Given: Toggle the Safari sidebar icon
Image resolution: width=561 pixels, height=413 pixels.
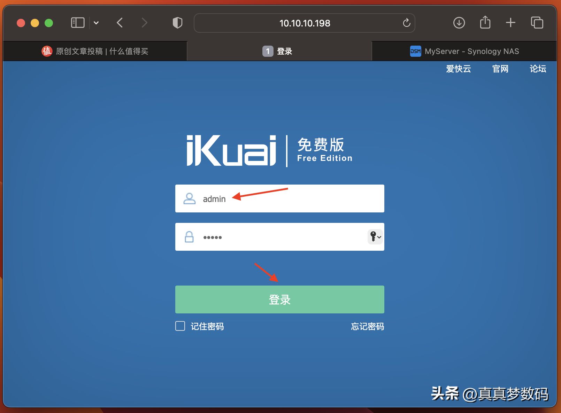Looking at the screenshot, I should [78, 23].
